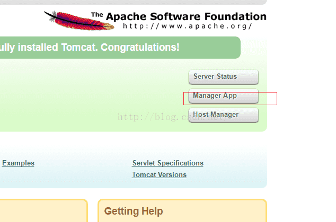Image resolution: width=336 pixels, height=222 pixels.
Task: Open the Examples link
Action: (18, 163)
